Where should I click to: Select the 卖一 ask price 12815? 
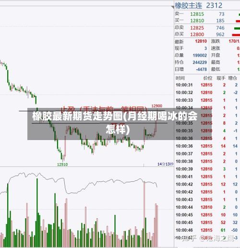click(x=197, y=14)
